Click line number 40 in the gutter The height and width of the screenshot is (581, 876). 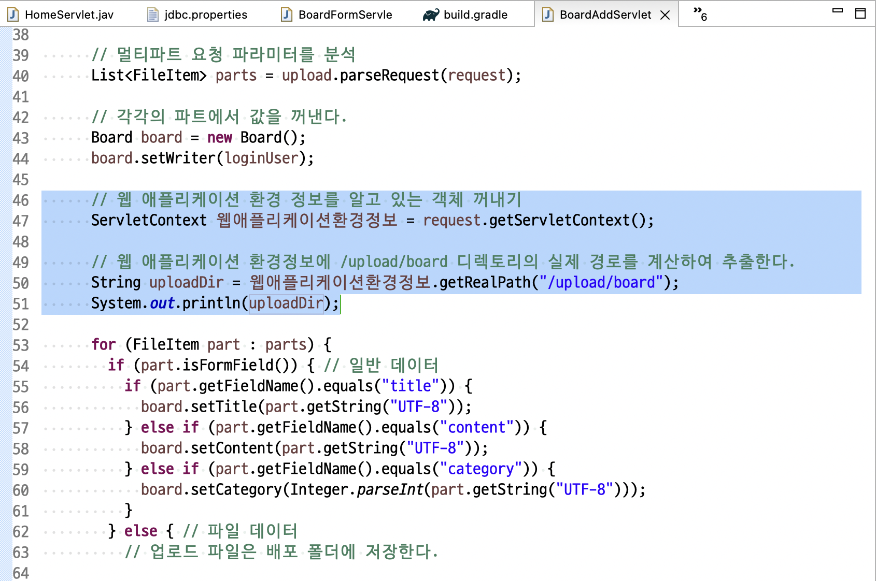point(21,76)
